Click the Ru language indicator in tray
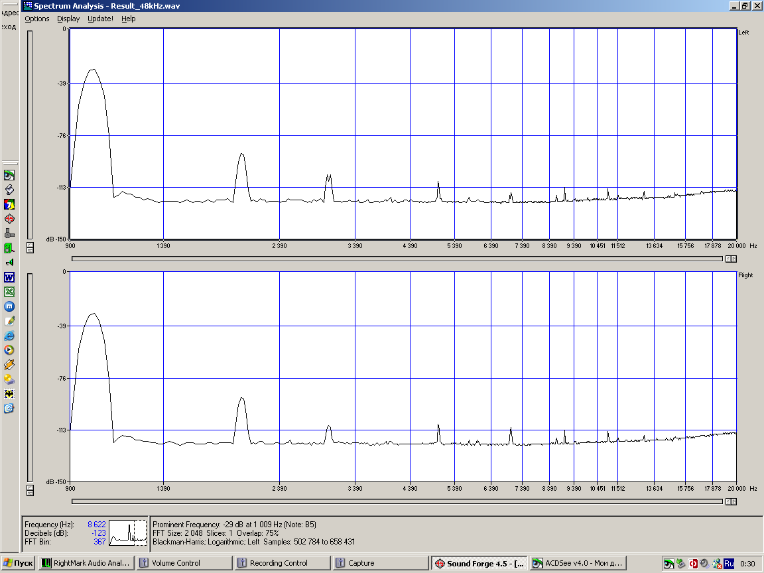Viewport: 764px width, 573px height. point(728,564)
